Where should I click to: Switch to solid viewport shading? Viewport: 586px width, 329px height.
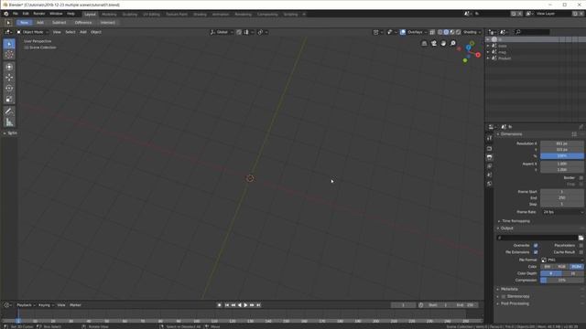coord(446,32)
